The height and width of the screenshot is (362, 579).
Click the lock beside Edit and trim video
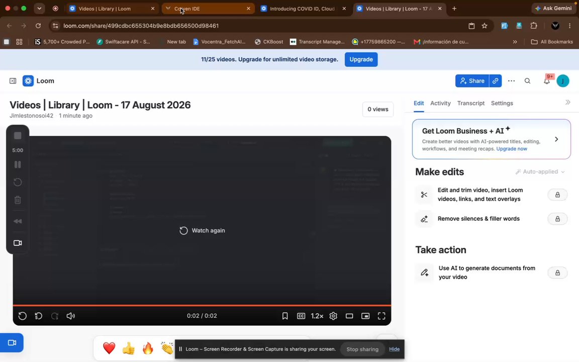click(557, 195)
